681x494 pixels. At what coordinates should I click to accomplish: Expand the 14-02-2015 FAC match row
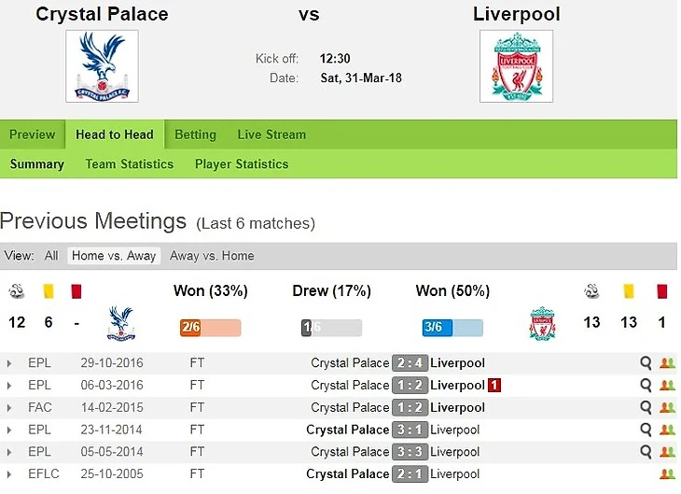click(x=9, y=408)
